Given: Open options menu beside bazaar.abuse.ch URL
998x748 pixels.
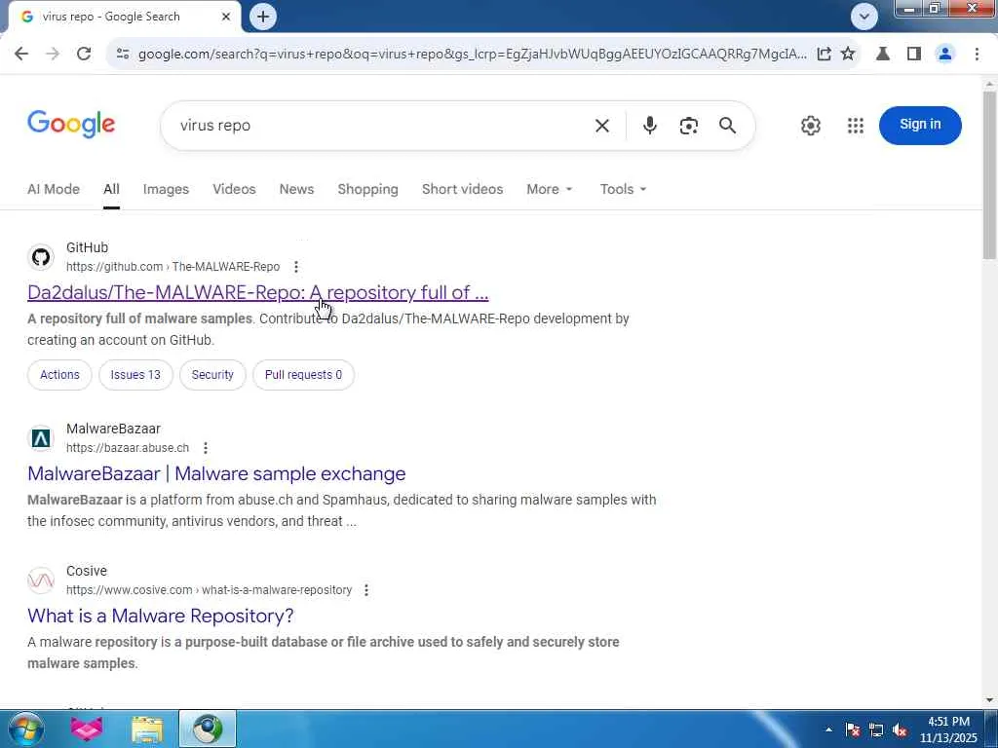Looking at the screenshot, I should point(205,448).
